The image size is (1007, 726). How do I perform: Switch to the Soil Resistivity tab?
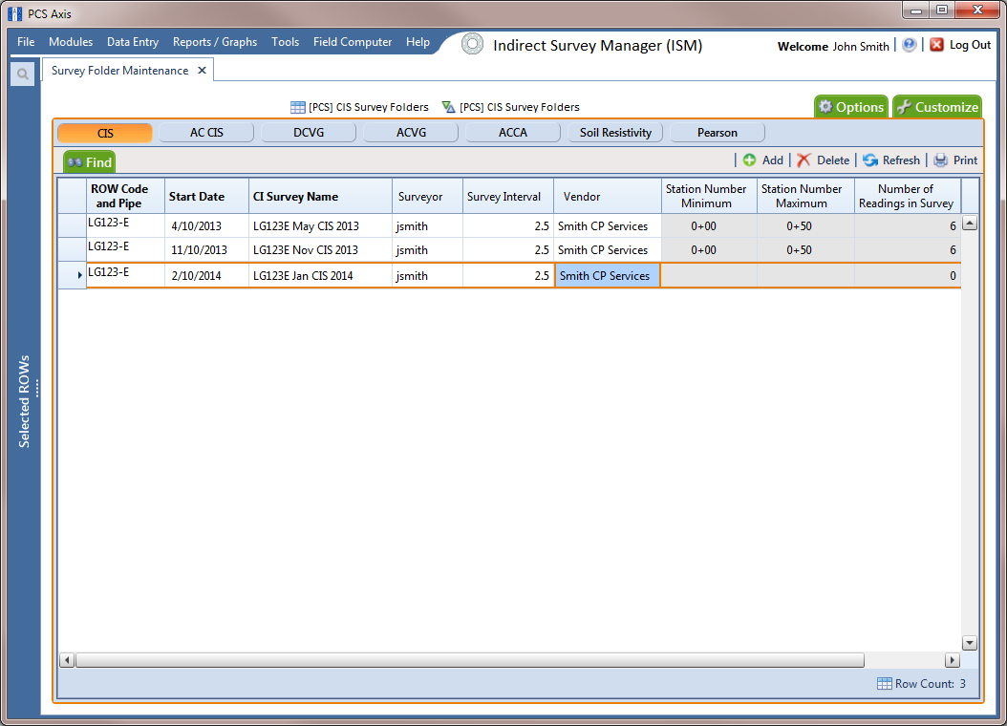[x=615, y=133]
